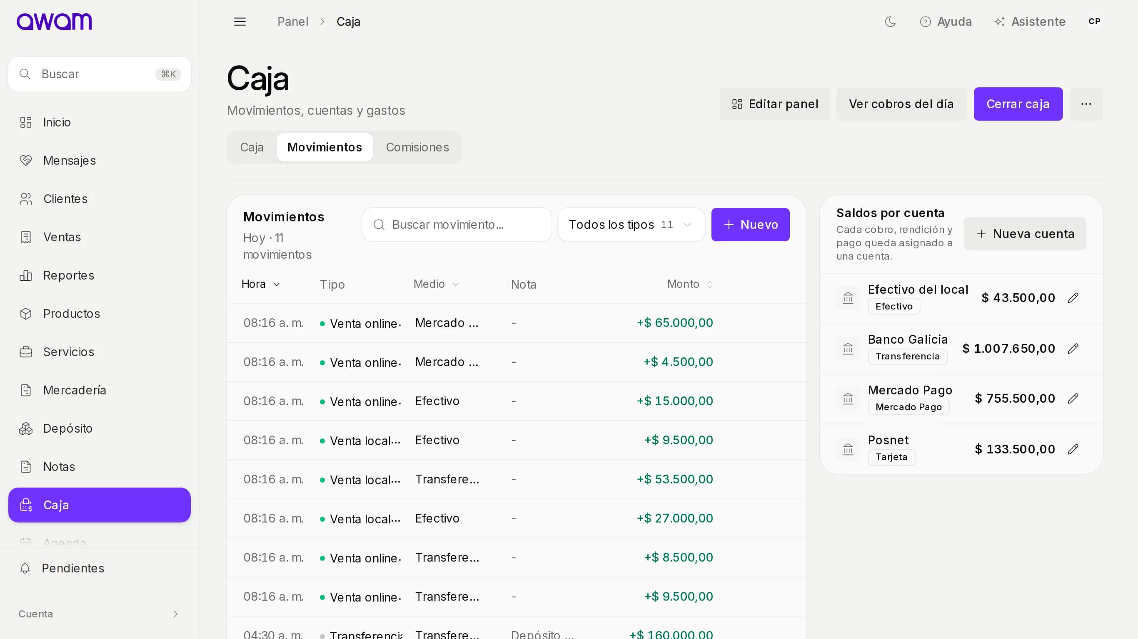
Task: Click the Caja register icon in sidebar
Action: [26, 505]
